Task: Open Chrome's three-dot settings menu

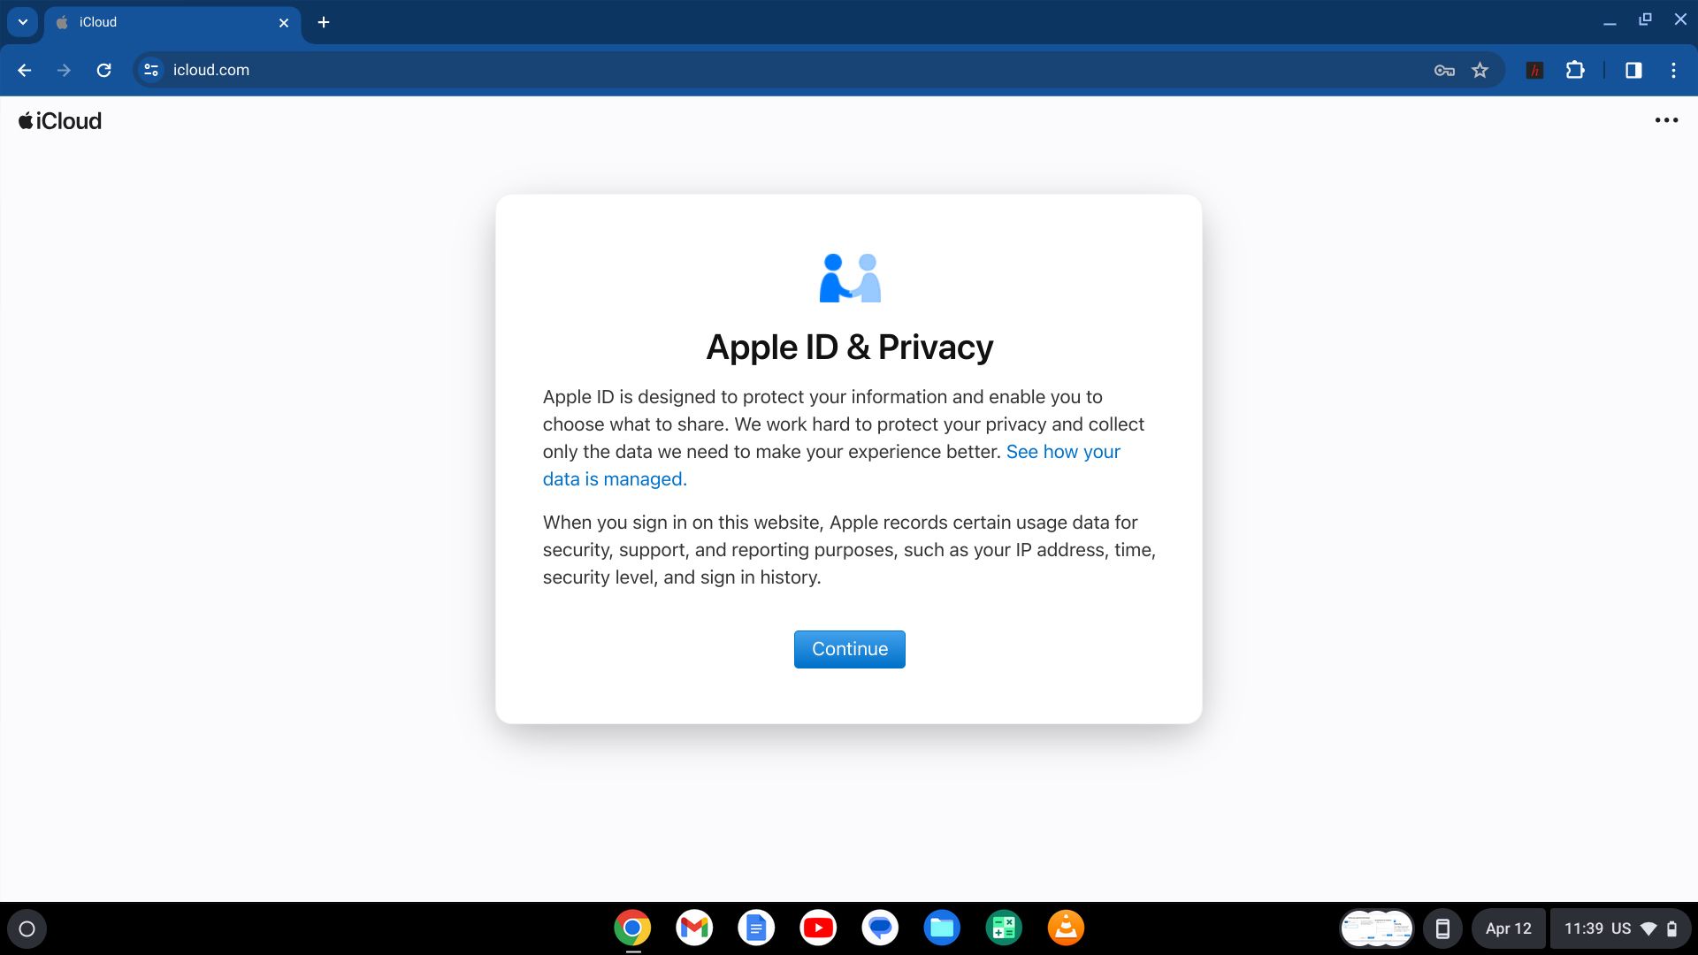Action: [x=1673, y=70]
